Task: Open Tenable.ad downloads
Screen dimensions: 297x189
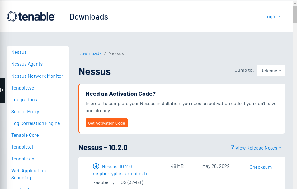Action: point(23,159)
